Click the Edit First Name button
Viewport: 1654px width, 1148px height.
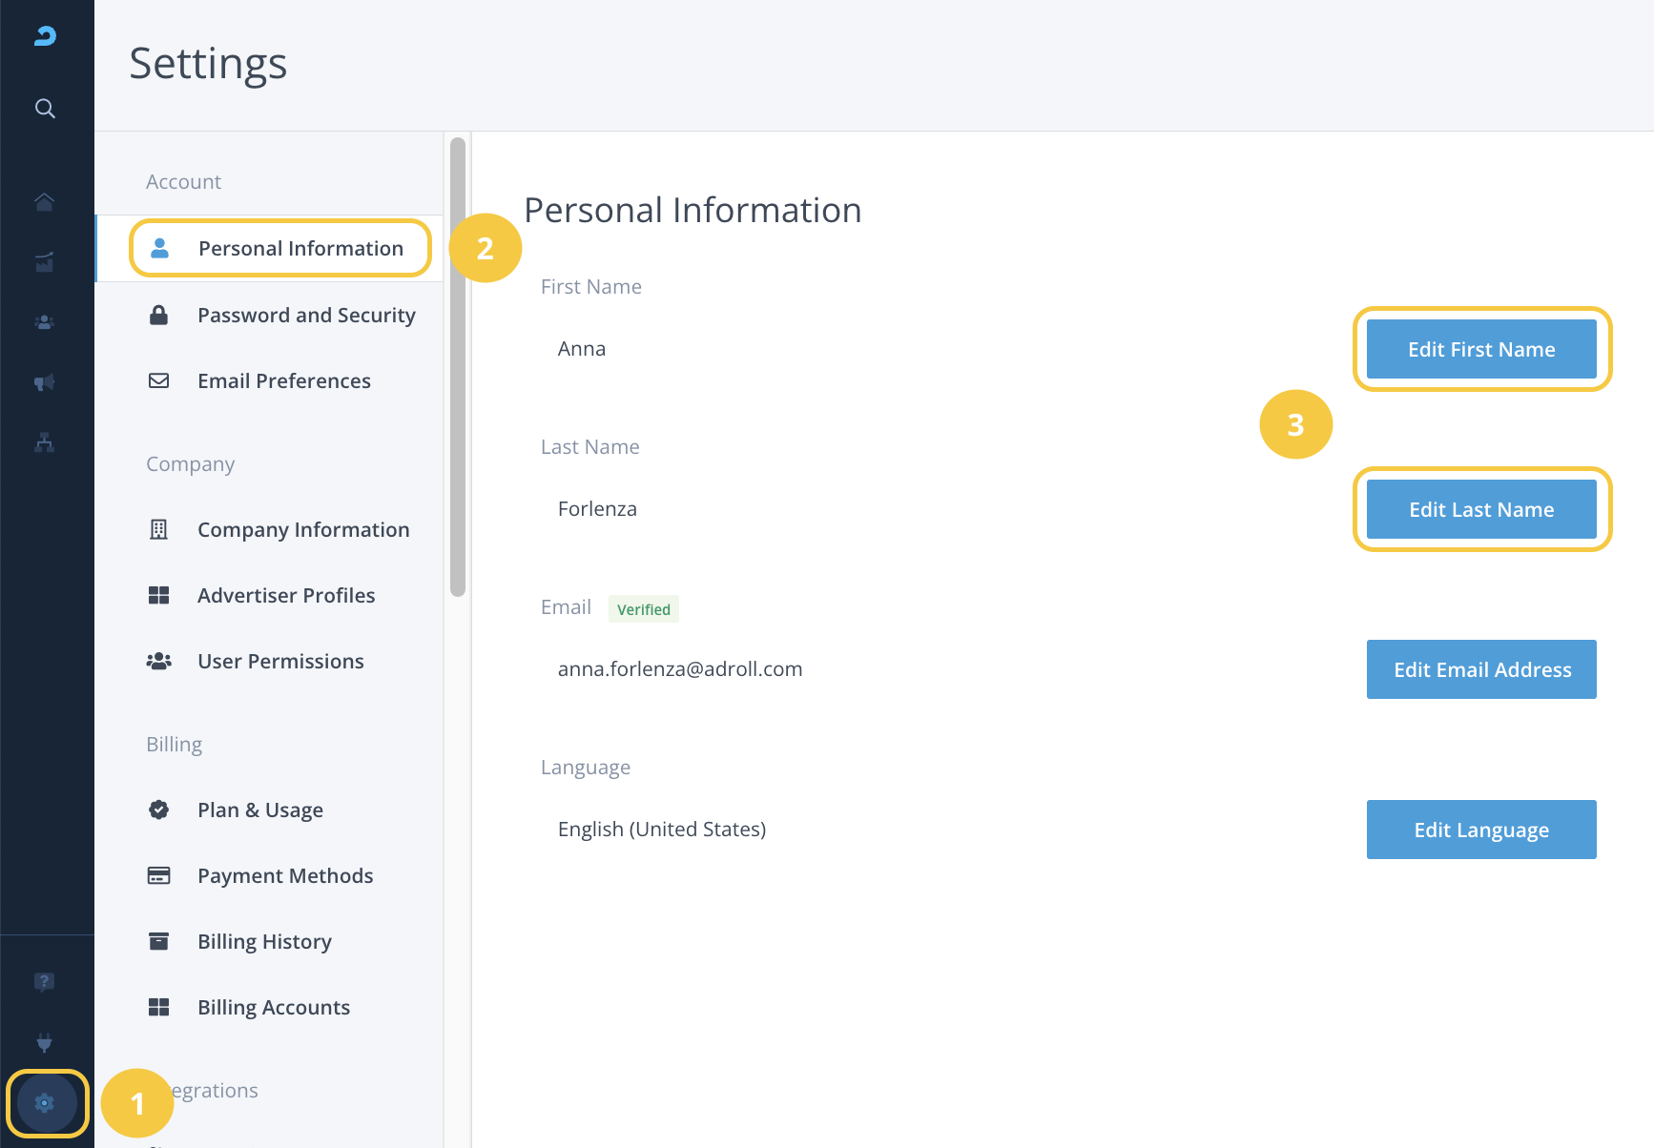[x=1480, y=350]
